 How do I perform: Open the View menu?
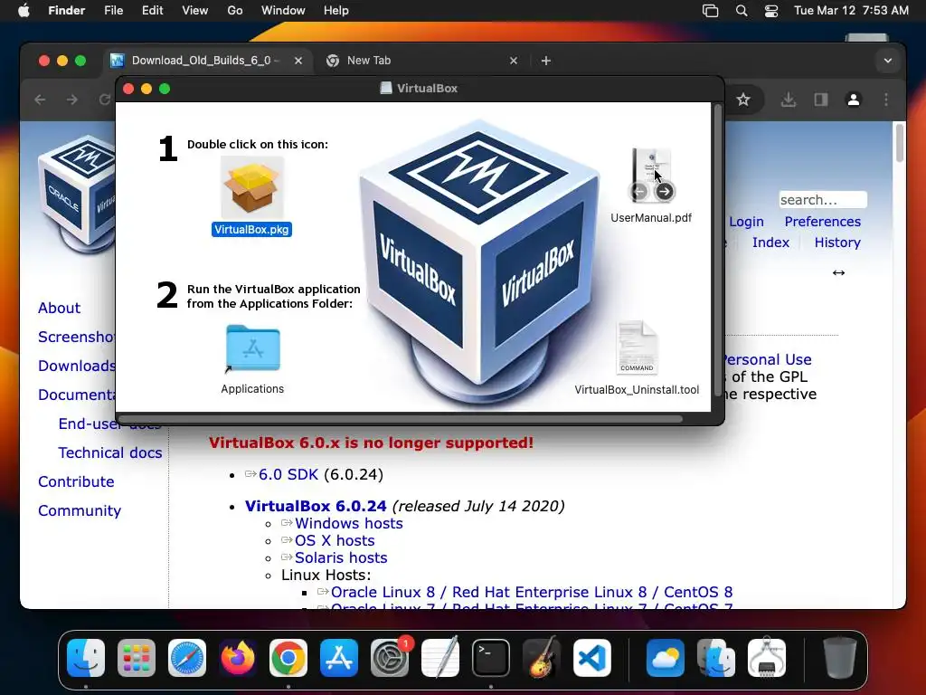pyautogui.click(x=195, y=11)
